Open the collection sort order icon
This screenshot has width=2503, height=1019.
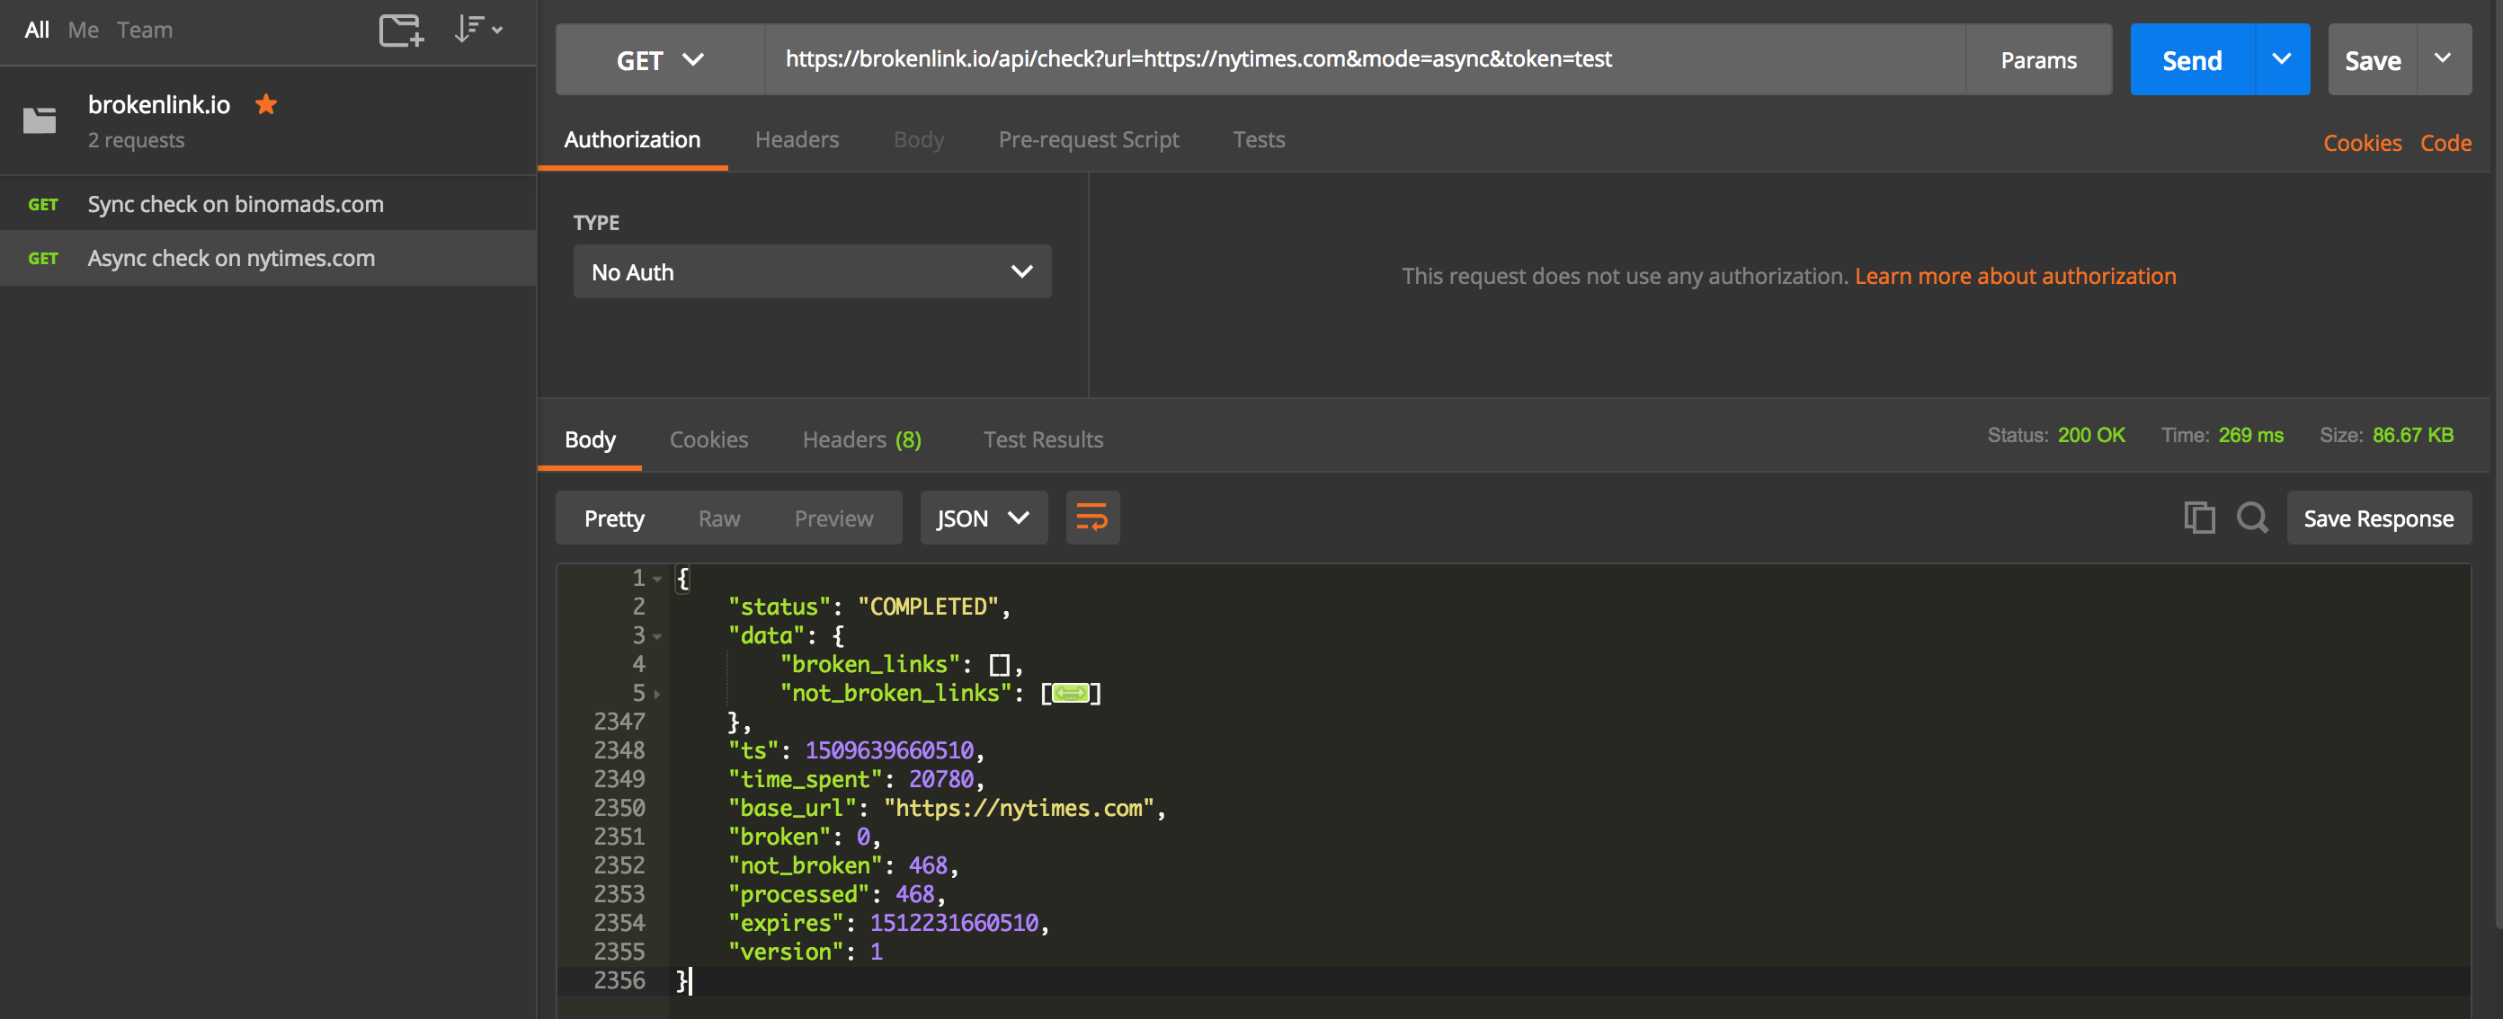tap(477, 31)
